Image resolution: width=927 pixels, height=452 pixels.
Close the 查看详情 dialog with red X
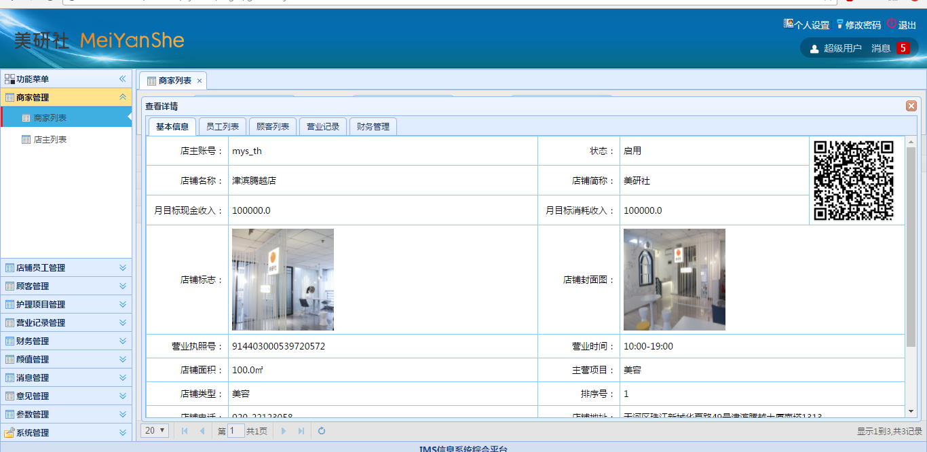pos(911,106)
